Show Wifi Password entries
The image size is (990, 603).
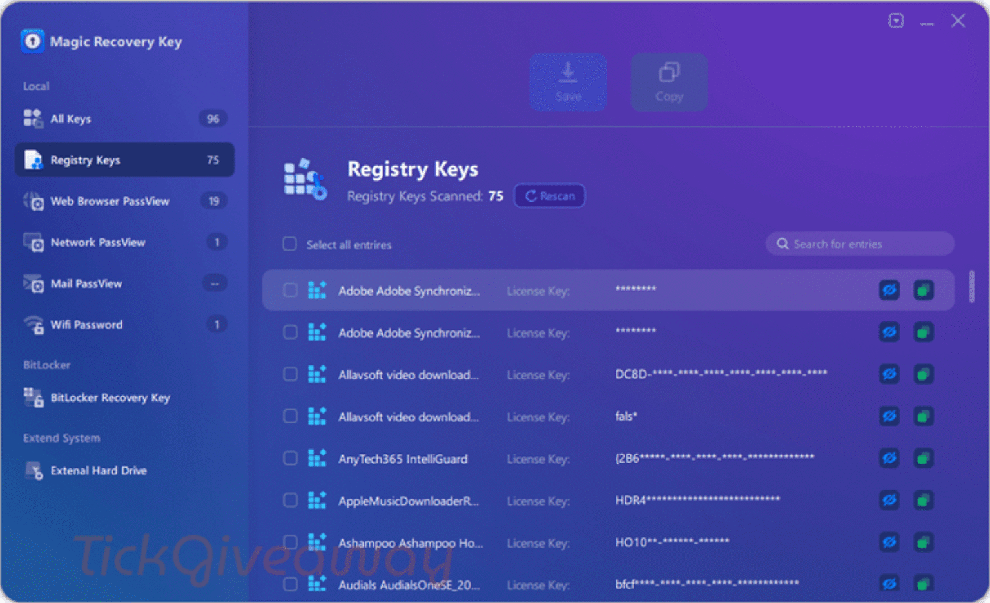coord(124,325)
